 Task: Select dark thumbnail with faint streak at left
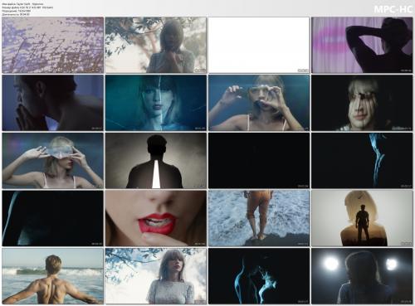(53, 218)
